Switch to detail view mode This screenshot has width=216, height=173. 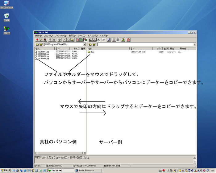coord(118,40)
